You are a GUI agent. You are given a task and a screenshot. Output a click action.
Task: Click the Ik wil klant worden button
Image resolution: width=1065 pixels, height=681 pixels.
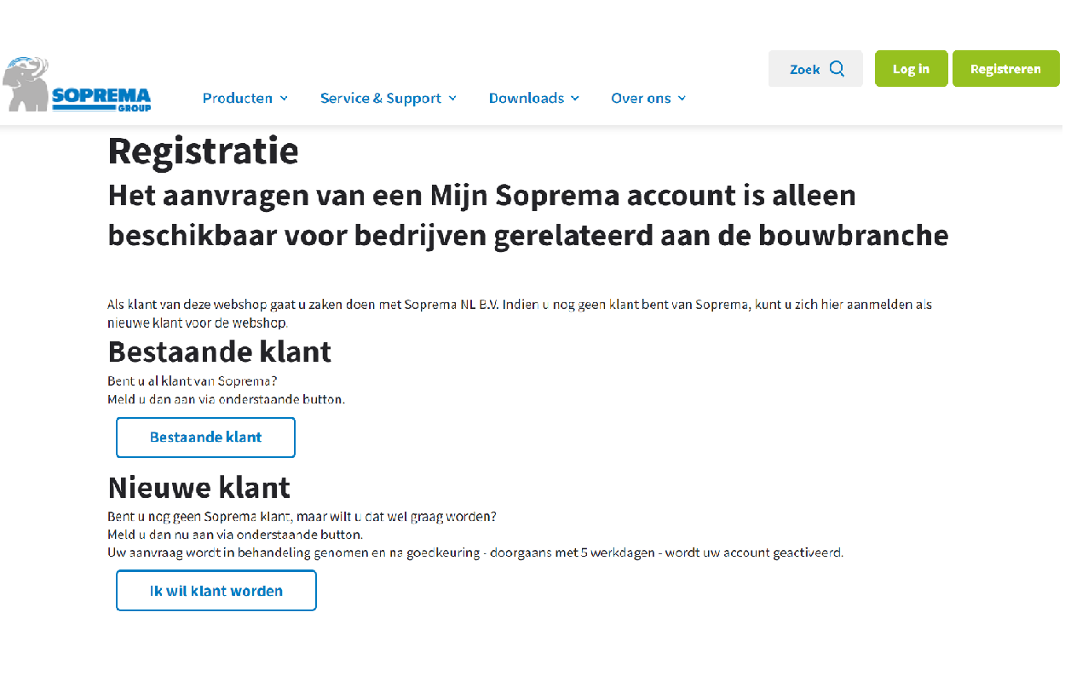(x=216, y=591)
